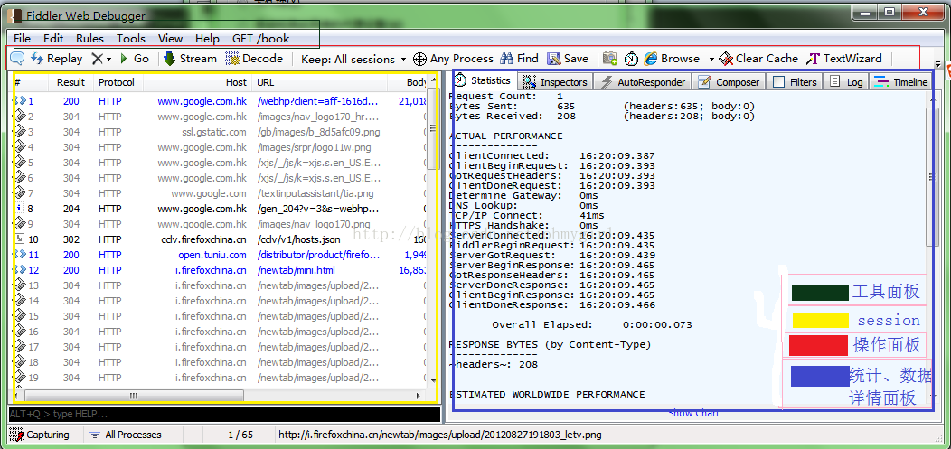Click the All Processes status filter
951x449 pixels.
[126, 435]
